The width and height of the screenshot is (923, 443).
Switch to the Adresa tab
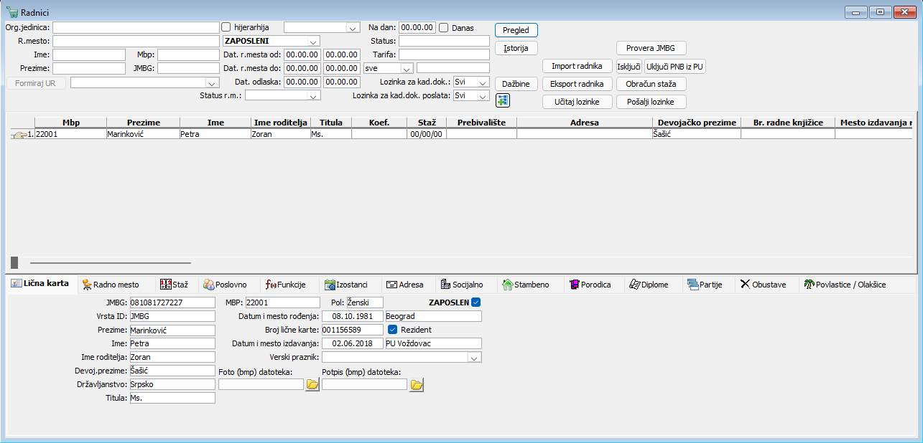coord(404,285)
